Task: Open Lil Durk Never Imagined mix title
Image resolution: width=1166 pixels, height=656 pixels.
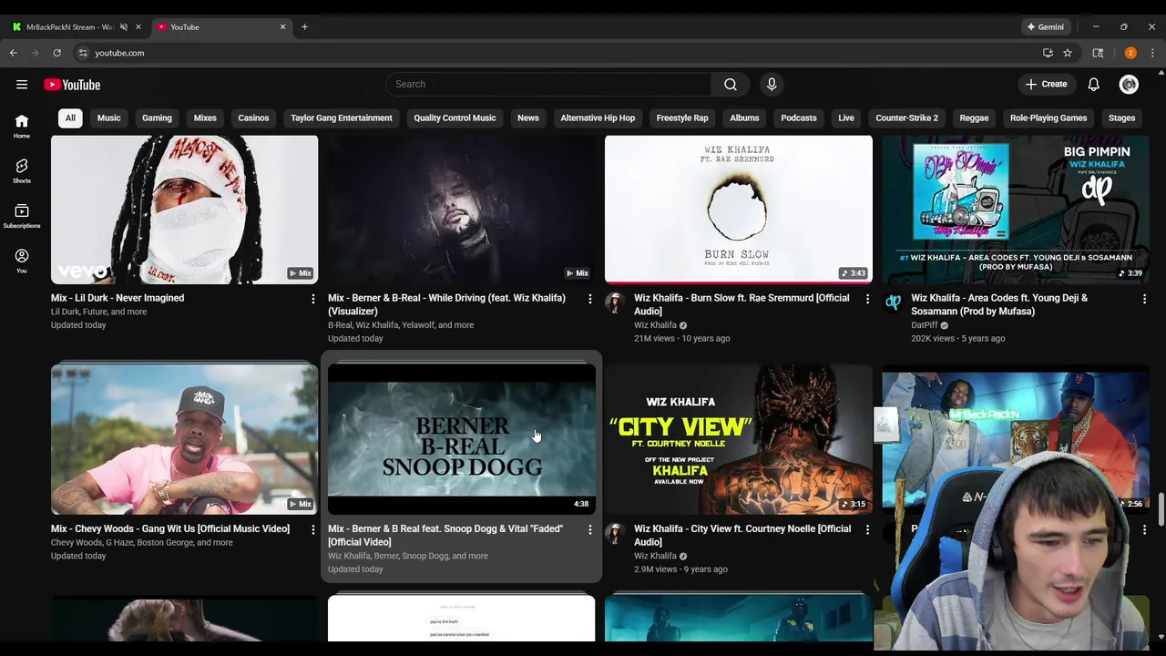Action: (118, 298)
